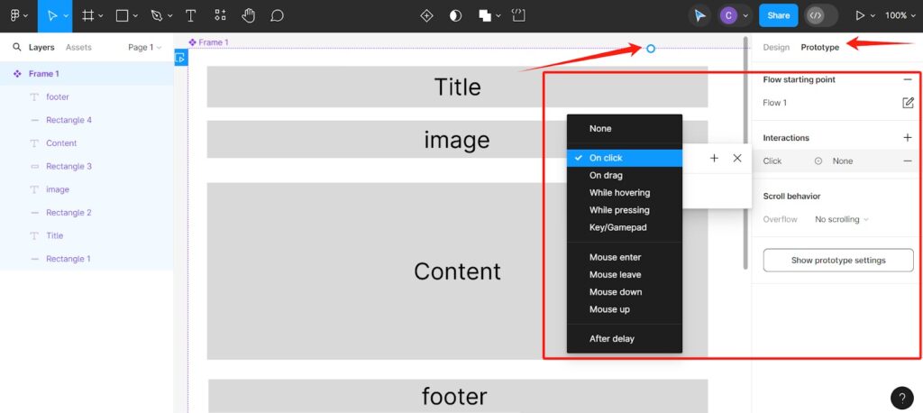Choose Key/Gamepad trigger
The image size is (923, 413).
pyautogui.click(x=625, y=227)
